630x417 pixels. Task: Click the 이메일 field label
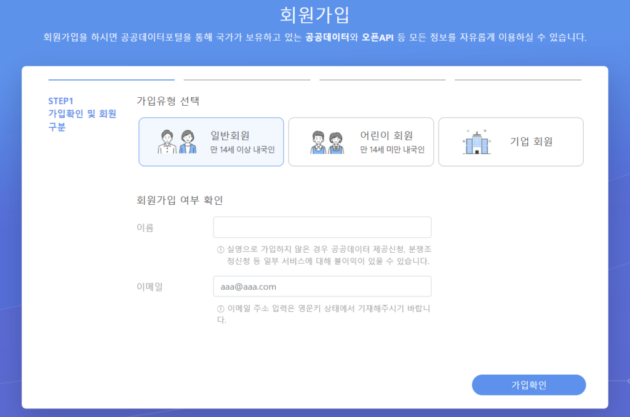pos(149,287)
